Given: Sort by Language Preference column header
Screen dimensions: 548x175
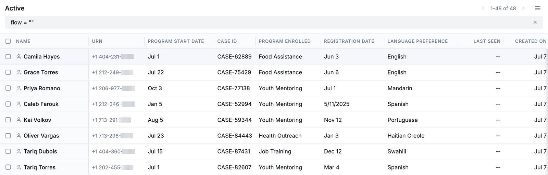Looking at the screenshot, I should 418,41.
